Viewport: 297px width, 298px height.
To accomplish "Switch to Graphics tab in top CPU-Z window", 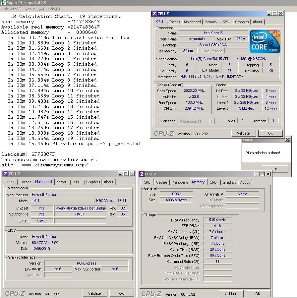I will 242,22.
